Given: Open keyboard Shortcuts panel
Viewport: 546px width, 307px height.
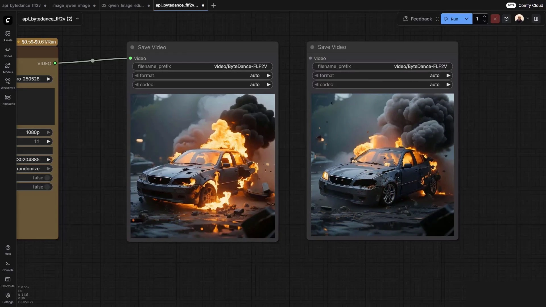Looking at the screenshot, I should [x=8, y=282].
